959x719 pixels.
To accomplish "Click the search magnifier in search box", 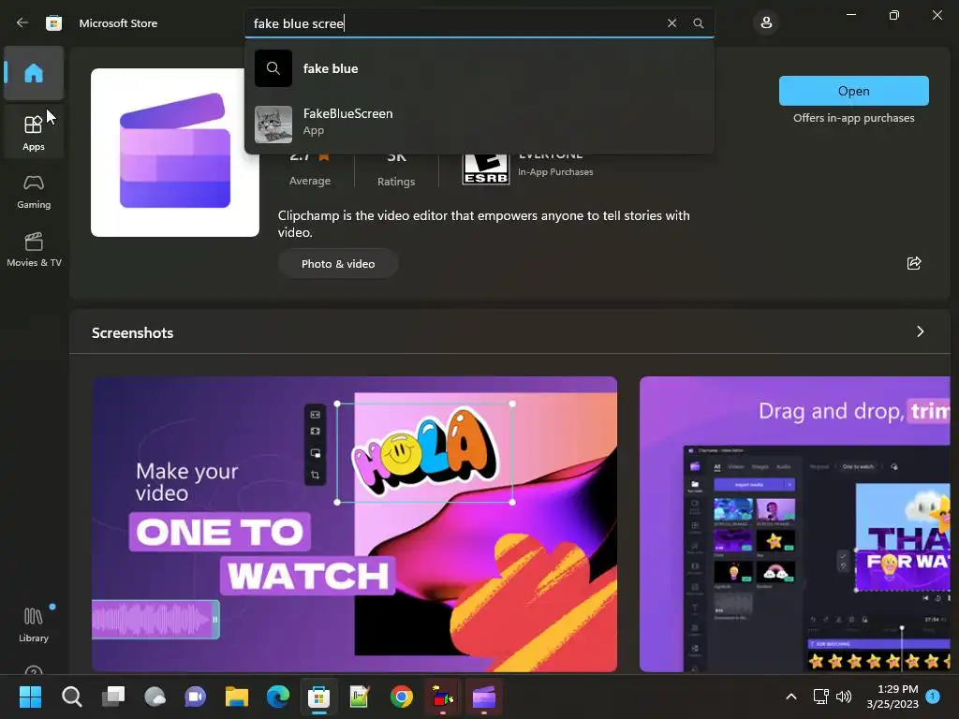I will (698, 23).
